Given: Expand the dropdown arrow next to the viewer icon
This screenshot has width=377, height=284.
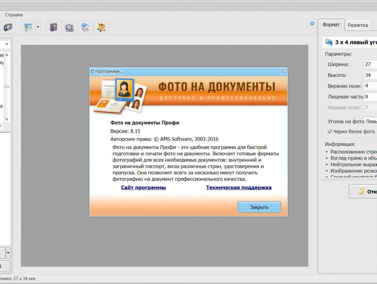Looking at the screenshot, I should click(x=38, y=27).
